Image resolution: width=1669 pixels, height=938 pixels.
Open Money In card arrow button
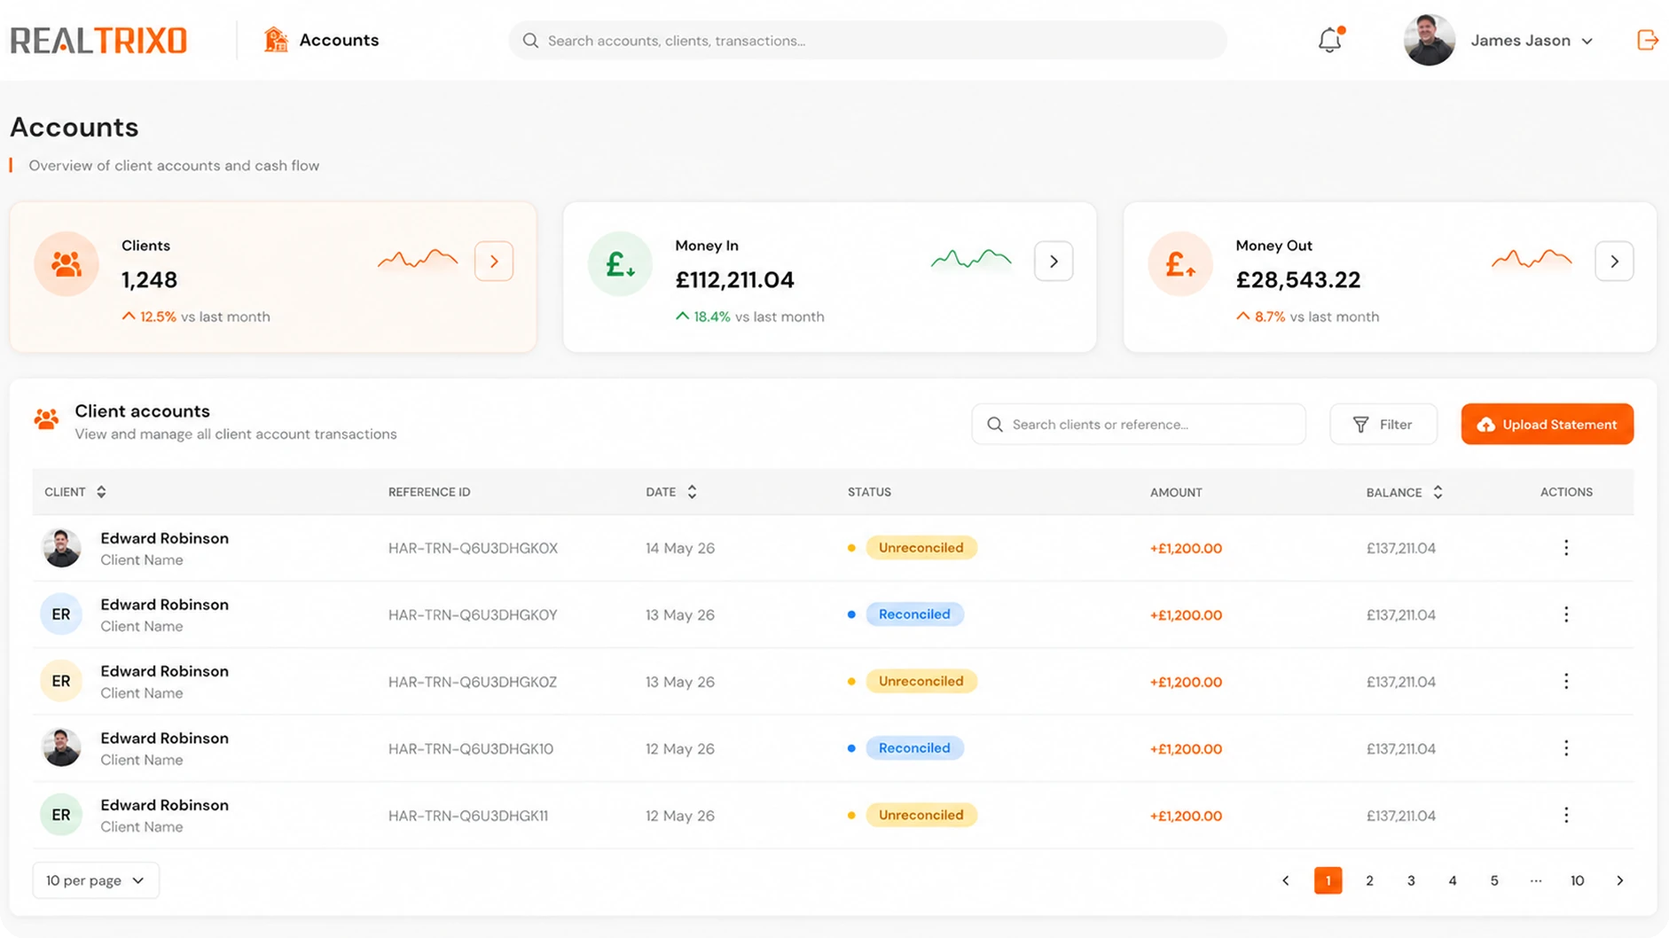pyautogui.click(x=1054, y=262)
